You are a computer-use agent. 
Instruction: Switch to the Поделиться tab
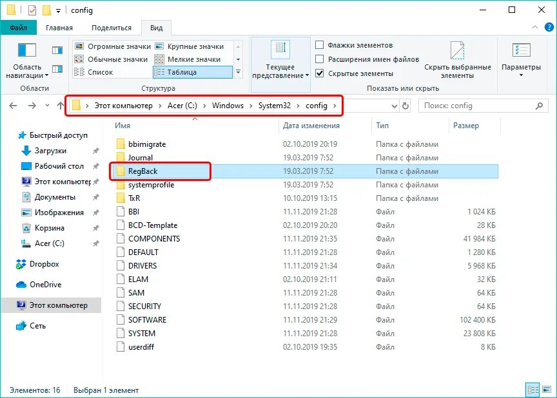[111, 28]
